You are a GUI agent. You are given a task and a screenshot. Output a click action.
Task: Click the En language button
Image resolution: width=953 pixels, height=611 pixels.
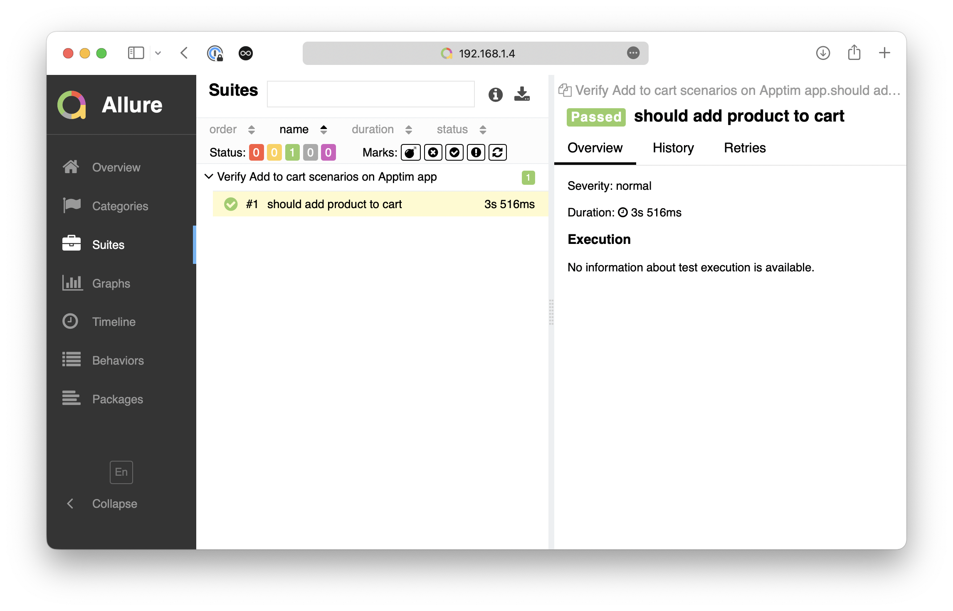click(x=121, y=472)
